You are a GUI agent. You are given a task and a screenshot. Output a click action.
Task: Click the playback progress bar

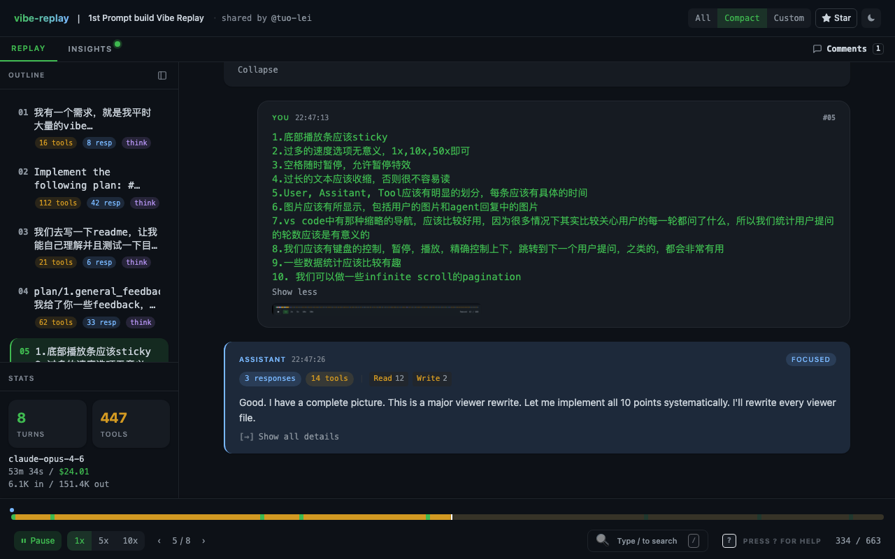447,517
